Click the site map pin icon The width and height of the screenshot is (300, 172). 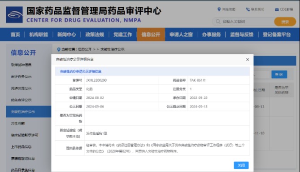[x=219, y=9]
